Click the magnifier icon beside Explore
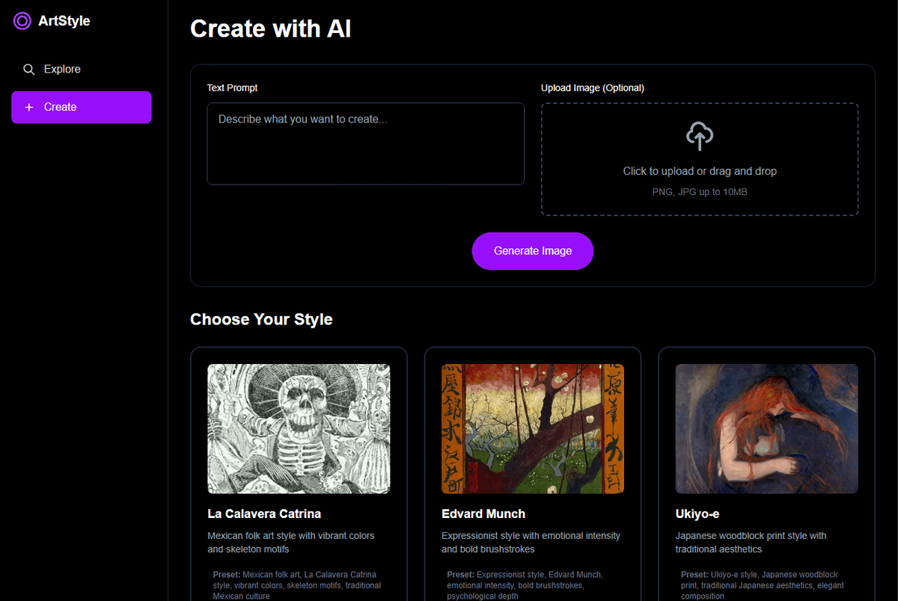The image size is (898, 601). pyautogui.click(x=29, y=70)
